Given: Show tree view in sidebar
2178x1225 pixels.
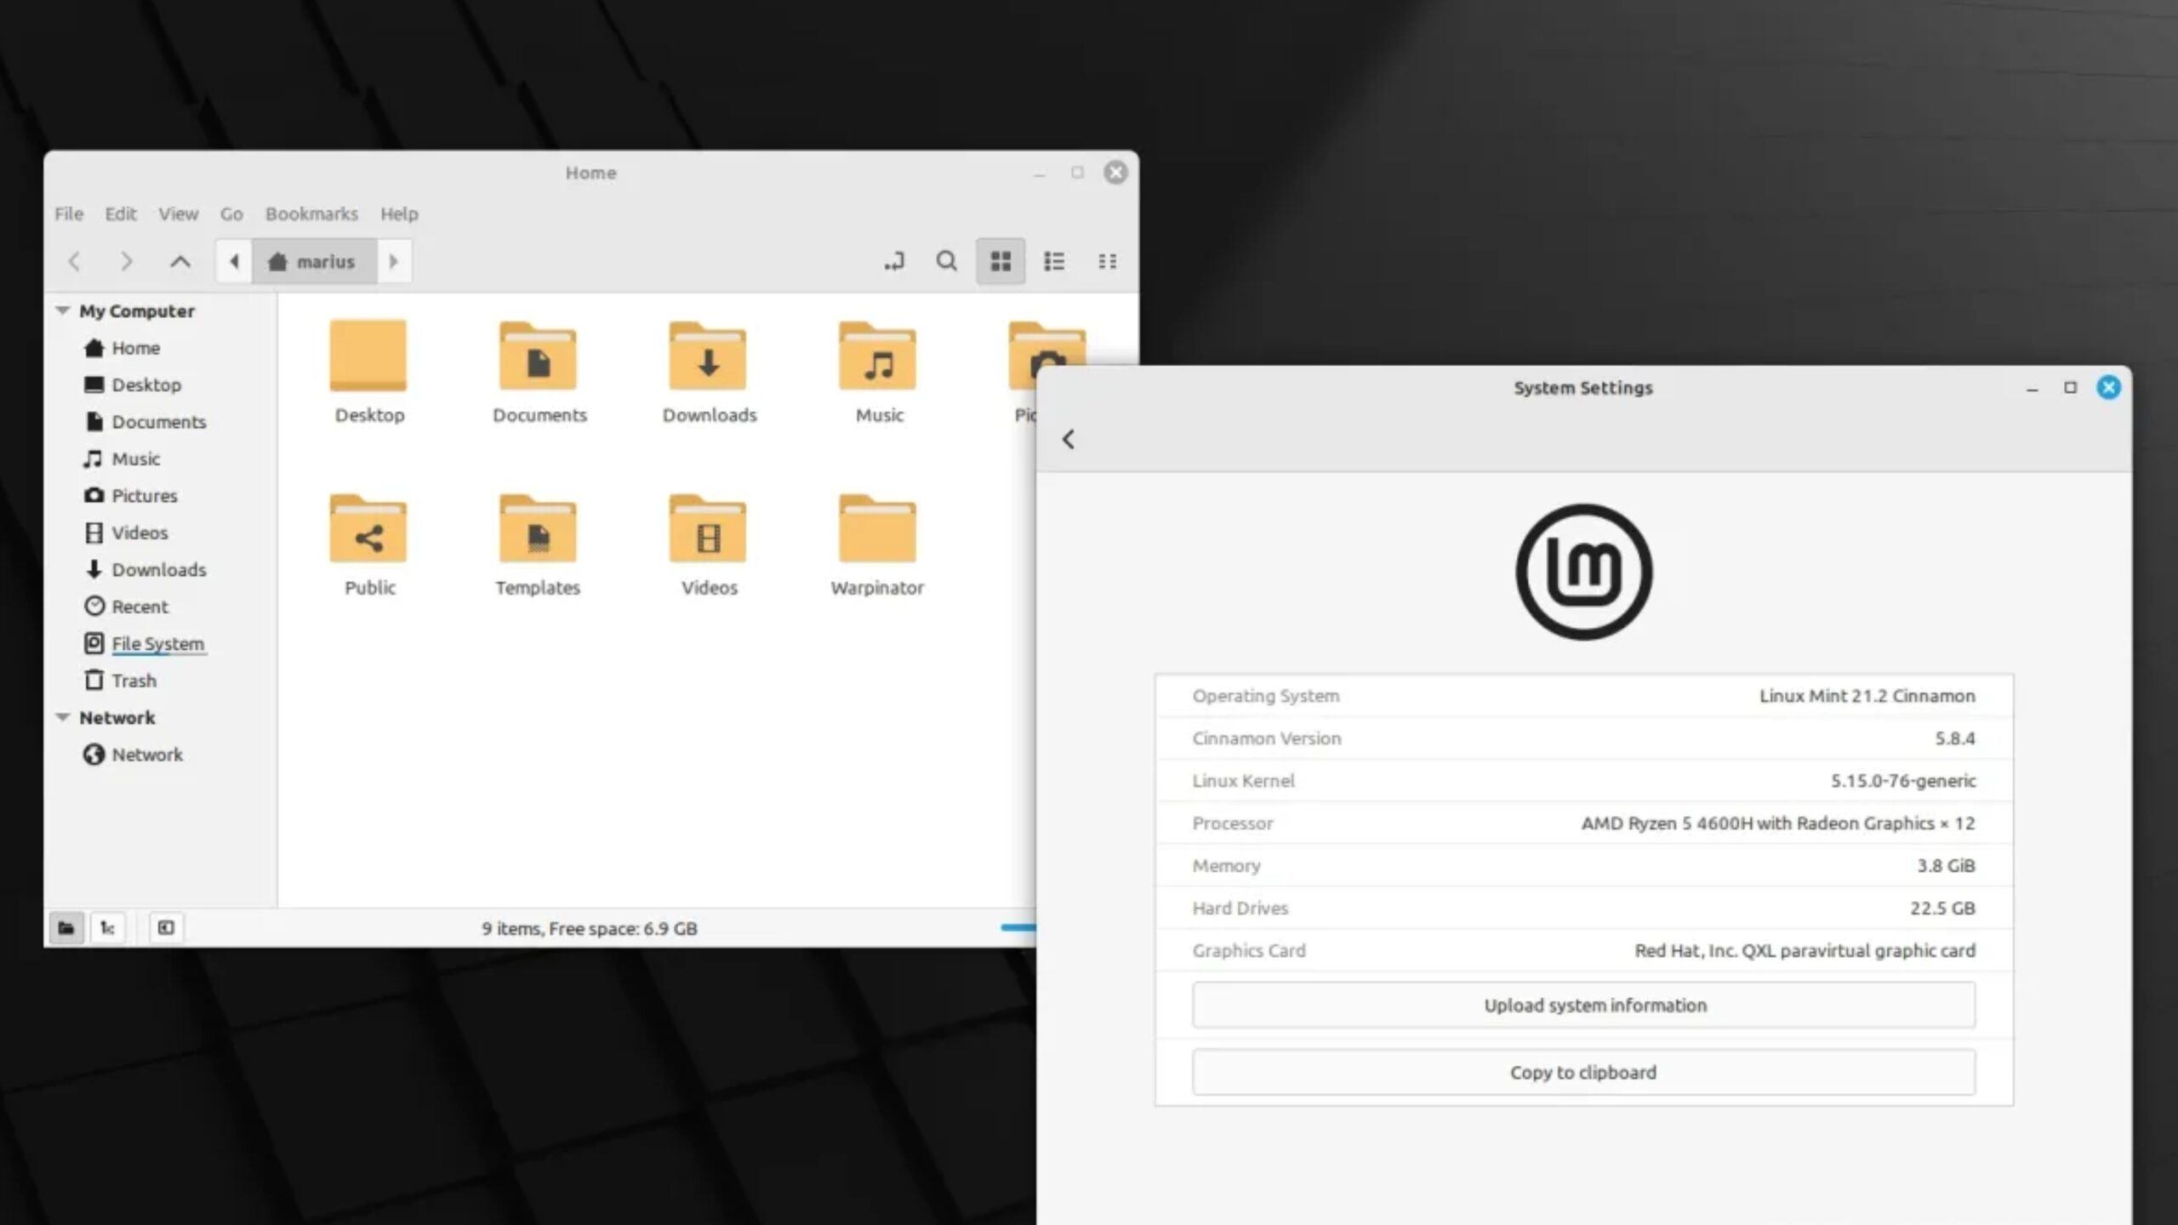Looking at the screenshot, I should 107,927.
